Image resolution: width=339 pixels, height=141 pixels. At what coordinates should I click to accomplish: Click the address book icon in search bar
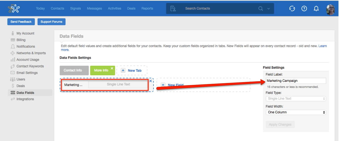point(173,9)
